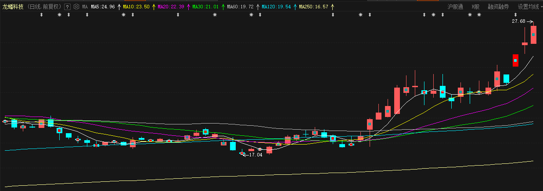543x191 pixels.
Task: Select the H股 tag
Action: [x=475, y=7]
